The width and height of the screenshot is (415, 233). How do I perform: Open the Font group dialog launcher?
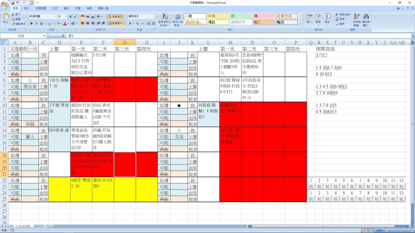pyautogui.click(x=77, y=30)
